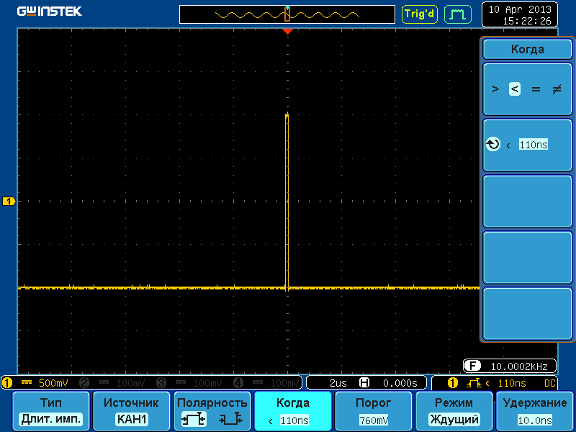Click the 110ns pulse width value field

(533, 145)
